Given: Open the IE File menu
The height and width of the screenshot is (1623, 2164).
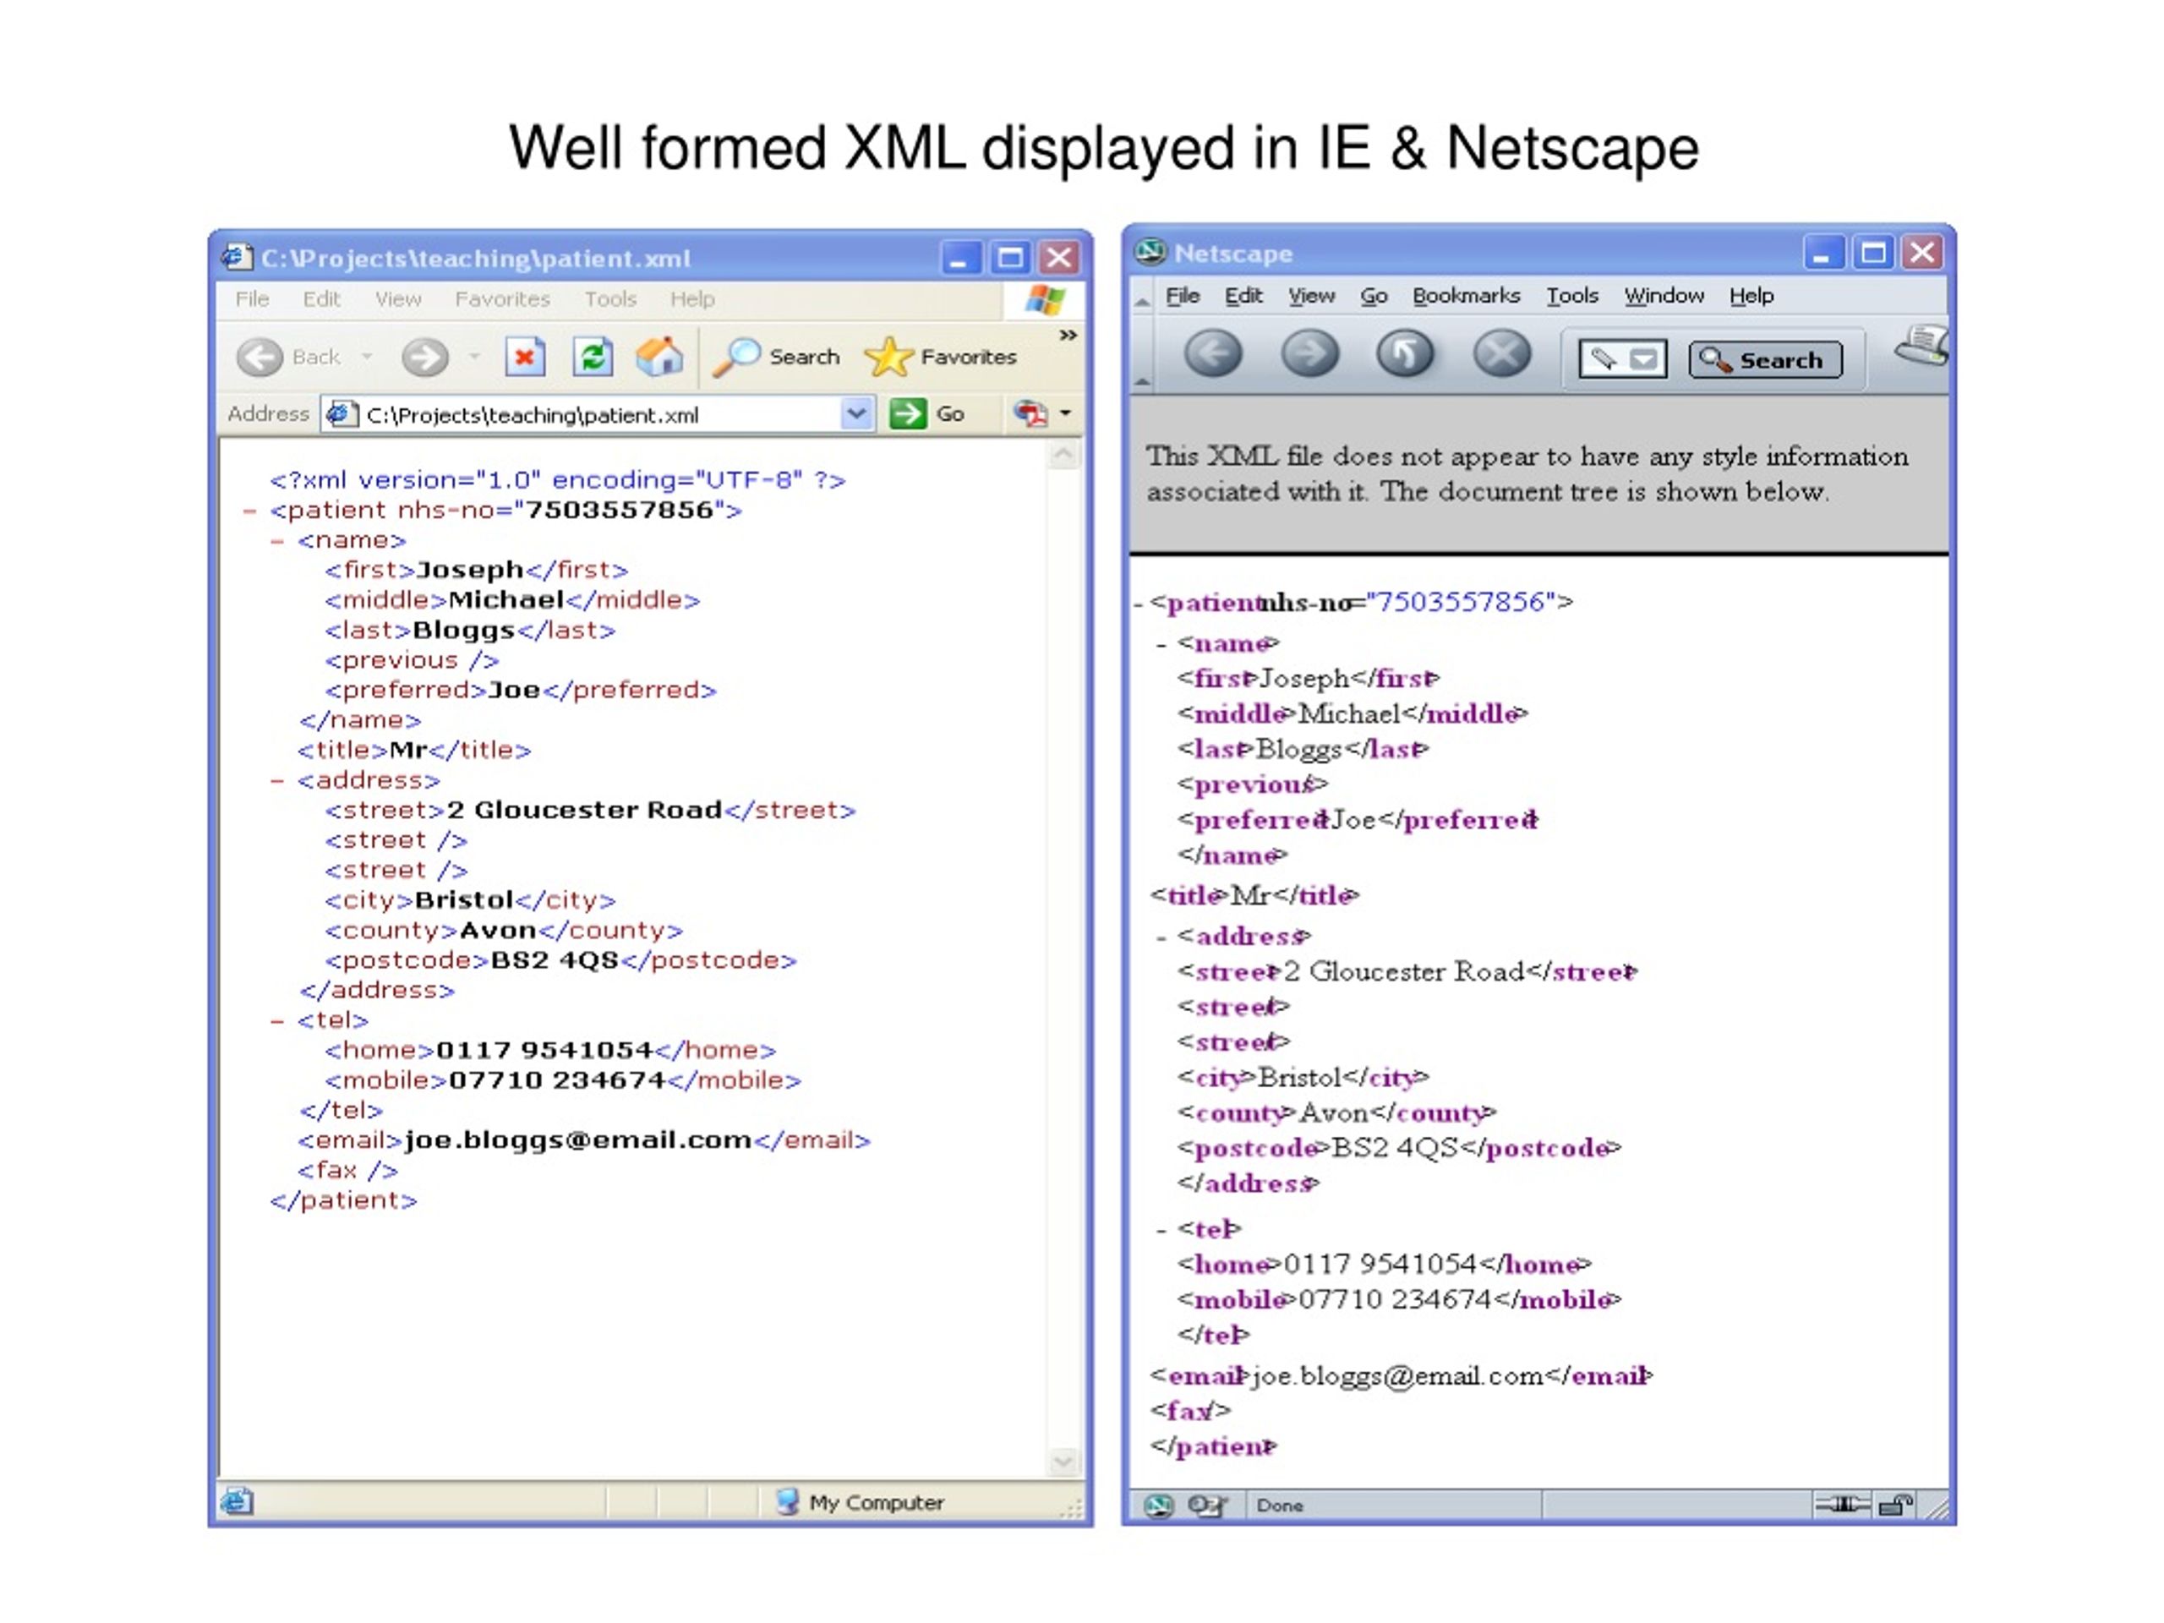Looking at the screenshot, I should (253, 299).
